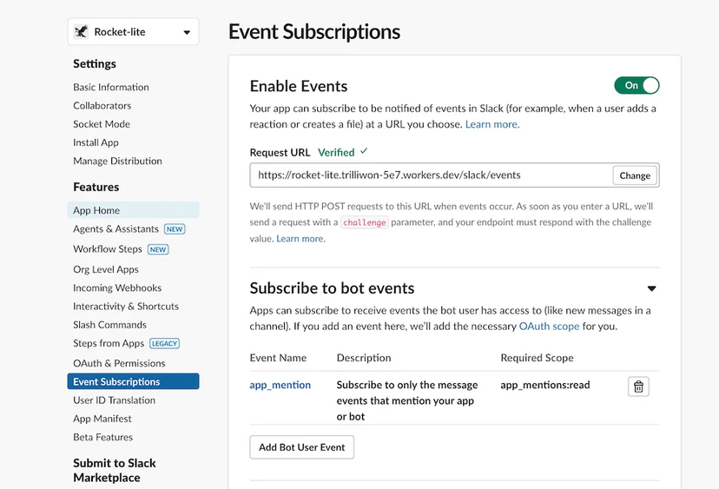
Task: Click the green Verified checkmark
Action: click(x=364, y=151)
